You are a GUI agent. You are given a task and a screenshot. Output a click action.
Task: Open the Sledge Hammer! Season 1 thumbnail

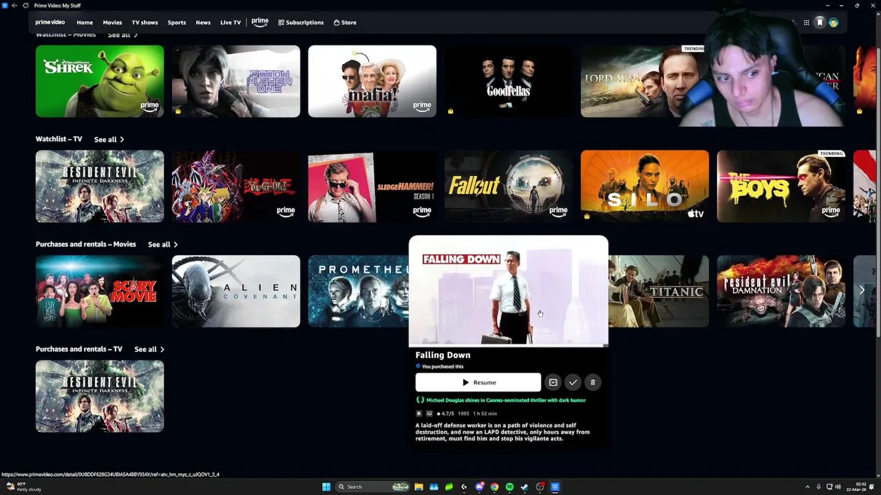[x=372, y=186]
